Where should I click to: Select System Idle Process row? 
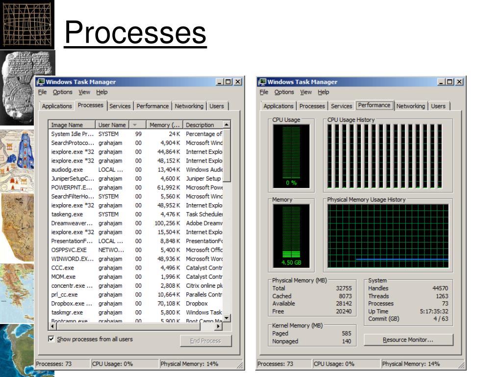point(136,134)
